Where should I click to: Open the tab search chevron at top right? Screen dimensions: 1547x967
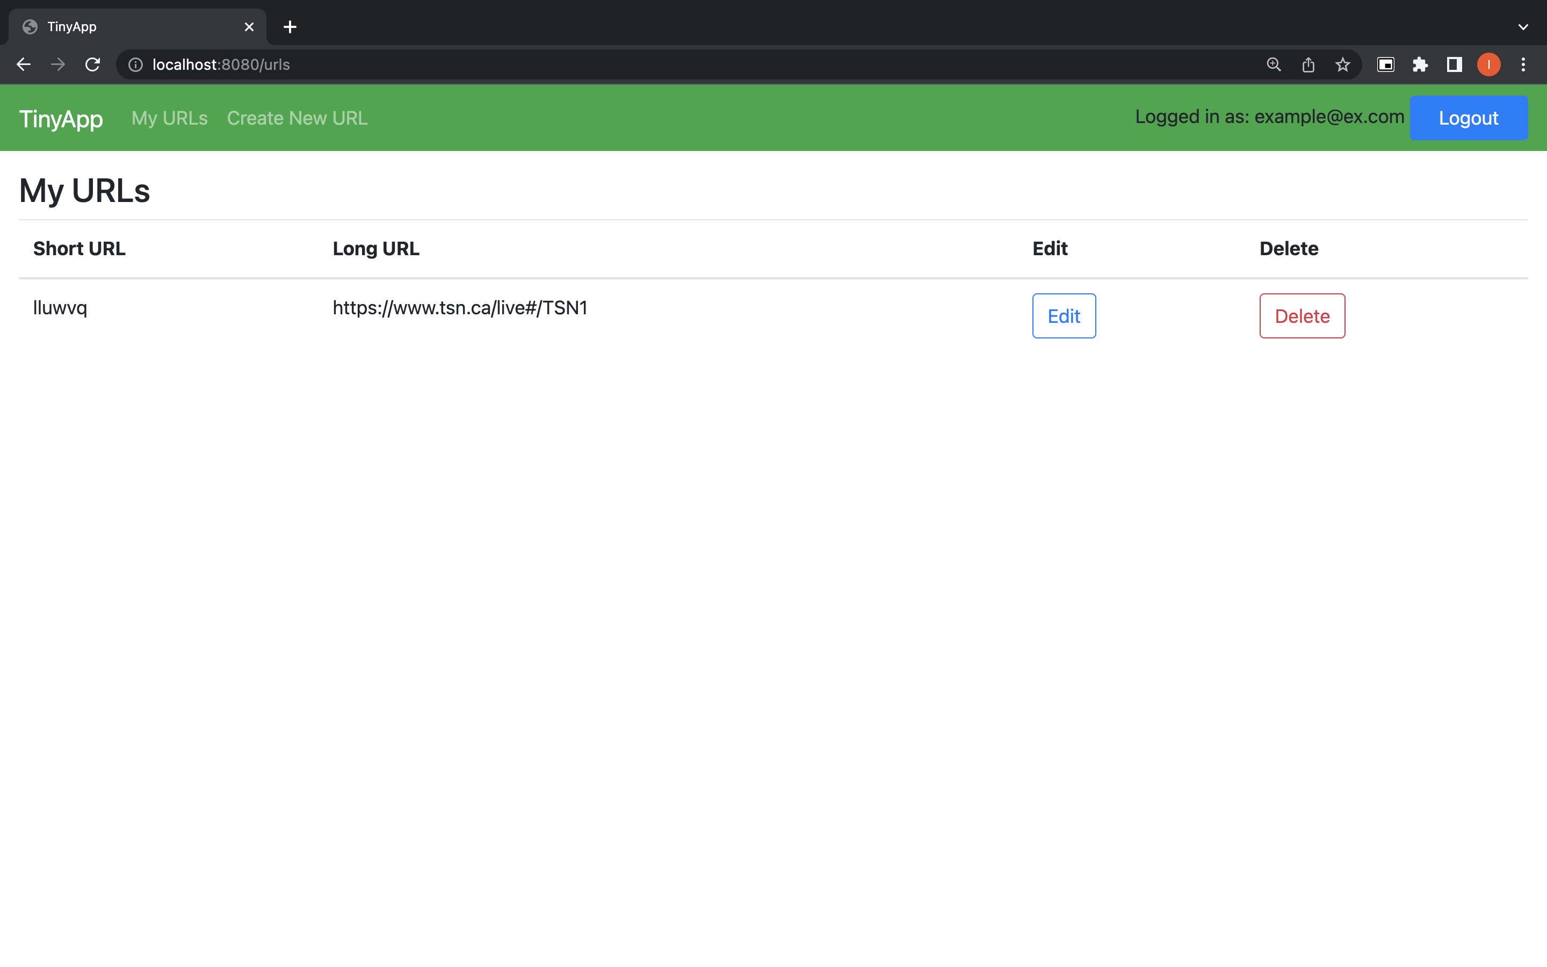click(x=1522, y=26)
